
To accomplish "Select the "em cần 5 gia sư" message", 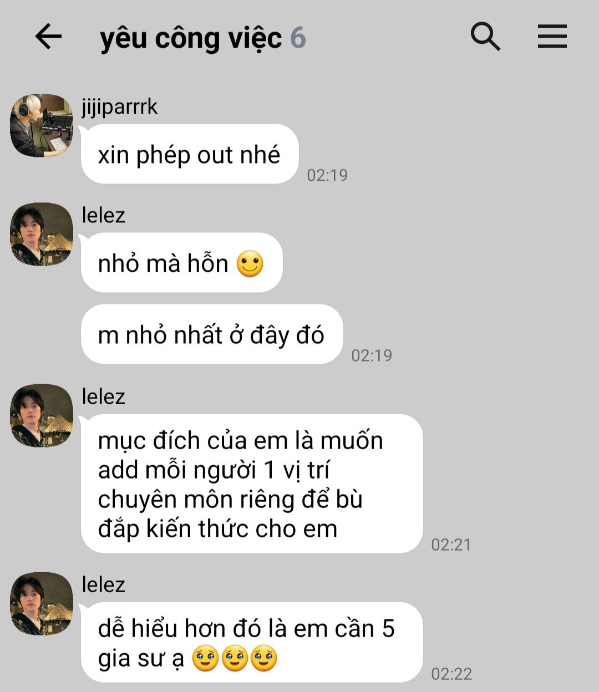I will click(x=252, y=643).
